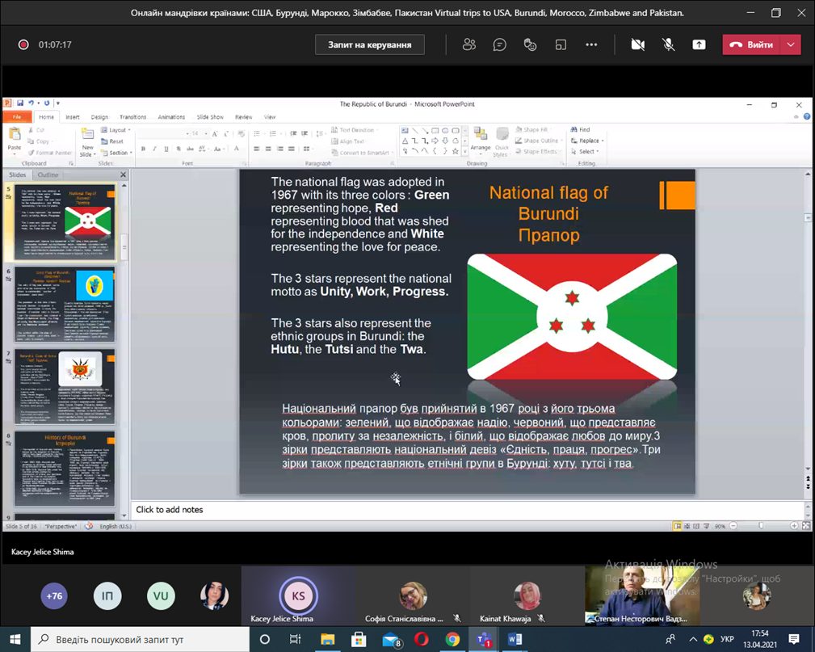Viewport: 815px width, 652px height.
Task: Open Microsoft Word from the taskbar
Action: 515,639
